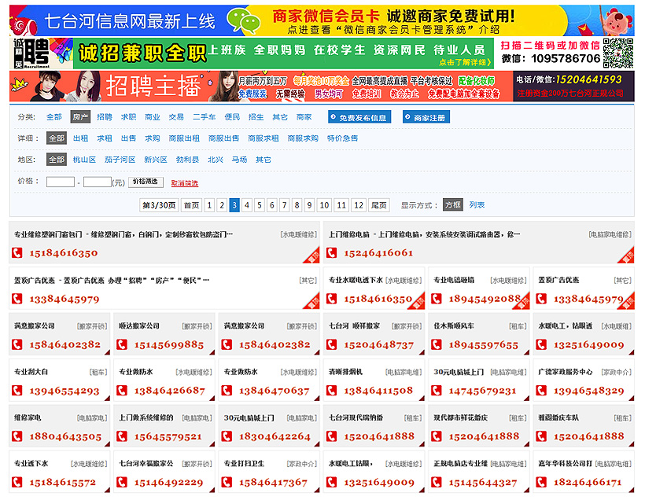This screenshot has height=500, width=645.
Task: Select the 房产 category tab
Action: point(80,117)
